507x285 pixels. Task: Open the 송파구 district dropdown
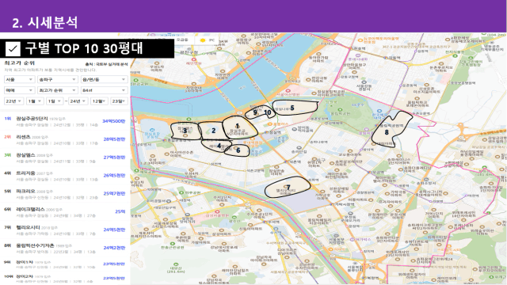[57, 79]
